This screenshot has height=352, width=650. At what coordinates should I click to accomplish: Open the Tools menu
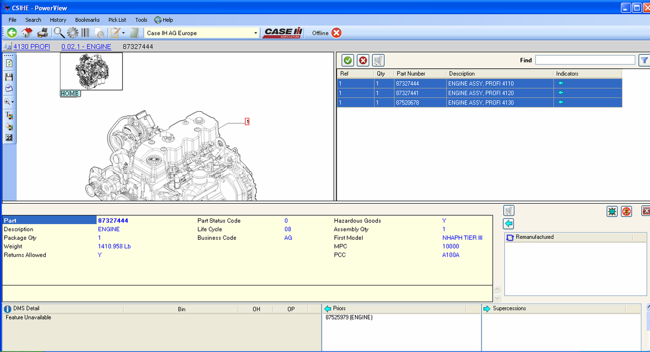(141, 20)
